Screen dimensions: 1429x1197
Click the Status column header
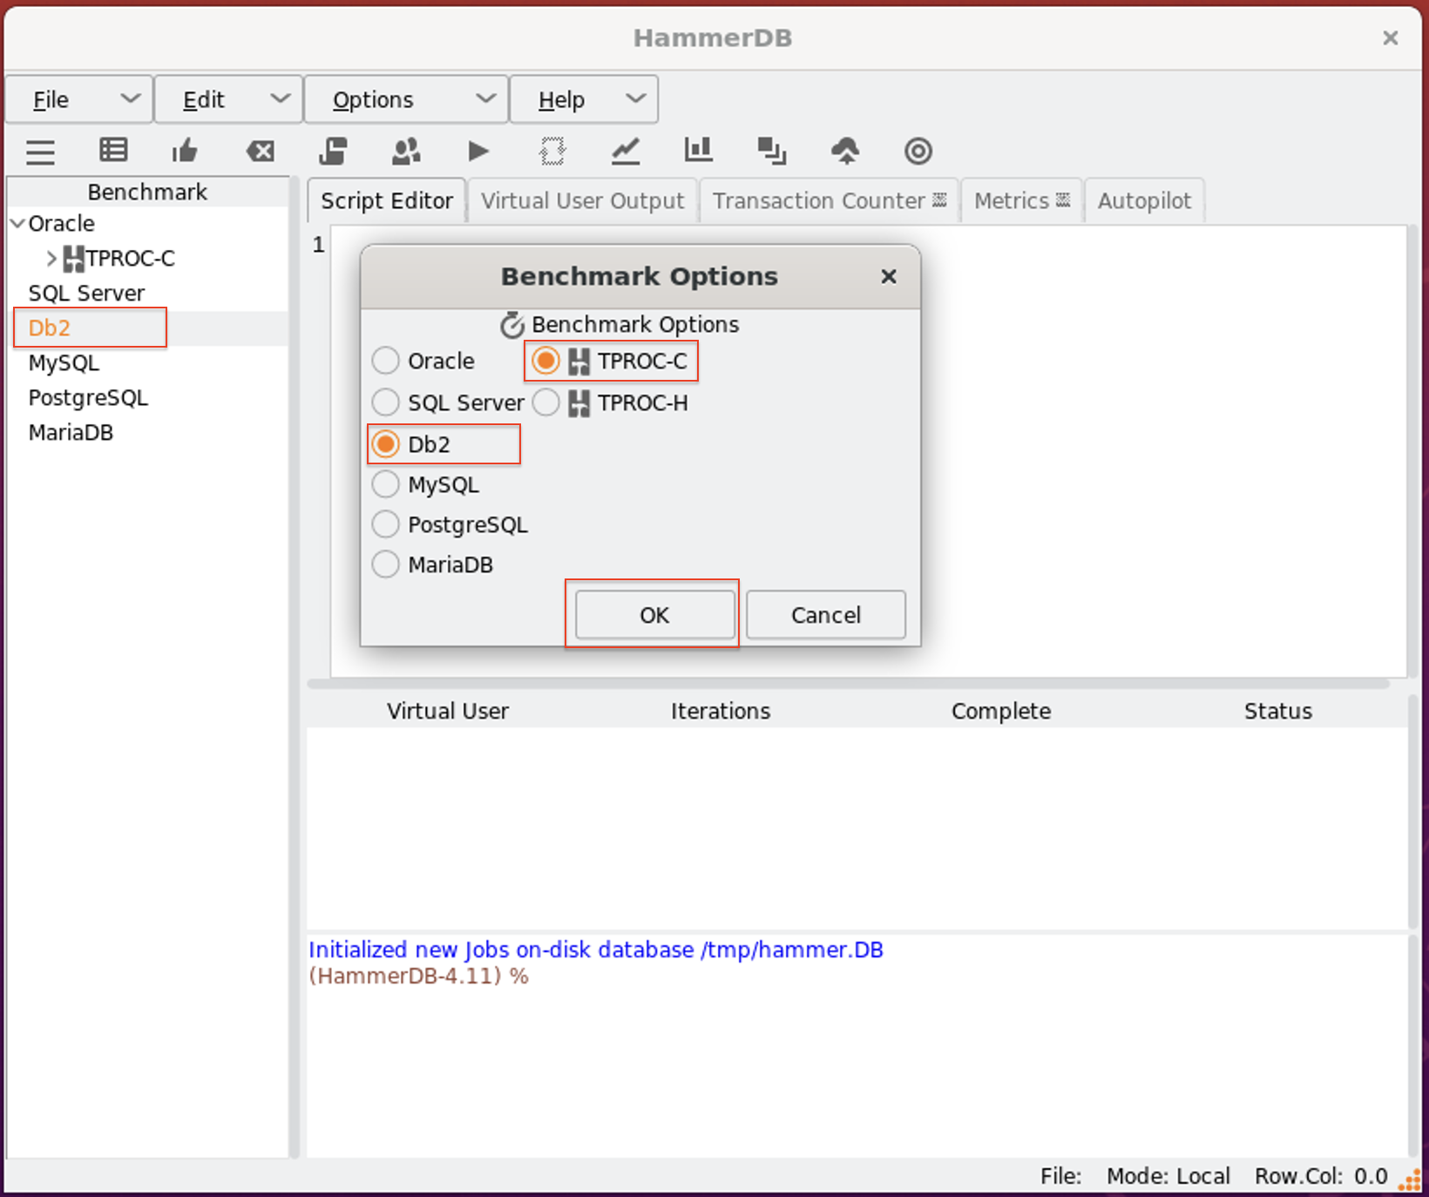(1278, 711)
